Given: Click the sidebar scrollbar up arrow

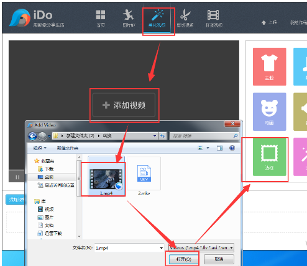Looking at the screenshot, I should 79,157.
